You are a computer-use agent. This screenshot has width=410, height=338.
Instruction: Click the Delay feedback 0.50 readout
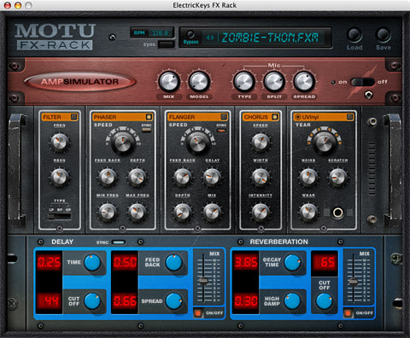(125, 262)
